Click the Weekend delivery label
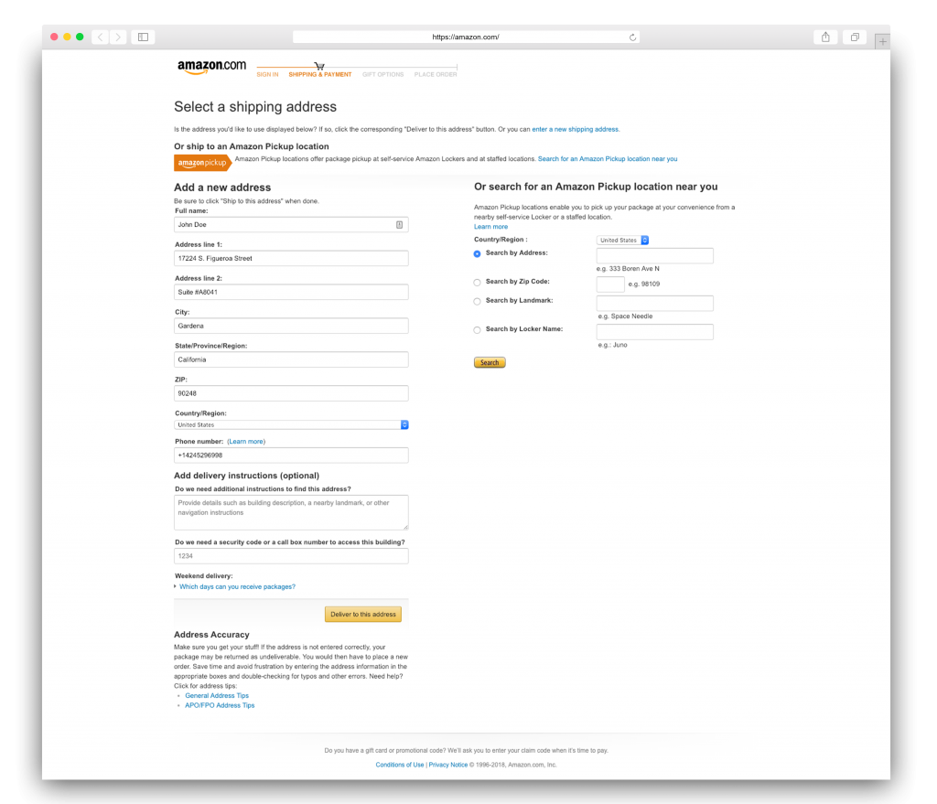Screen dimensions: 937x804 click(204, 576)
